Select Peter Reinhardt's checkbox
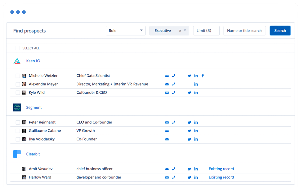Image resolution: width=302 pixels, height=192 pixels. [x=18, y=122]
